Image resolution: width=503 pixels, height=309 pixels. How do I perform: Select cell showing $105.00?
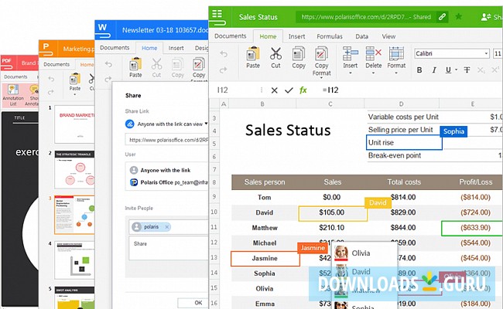[333, 213]
